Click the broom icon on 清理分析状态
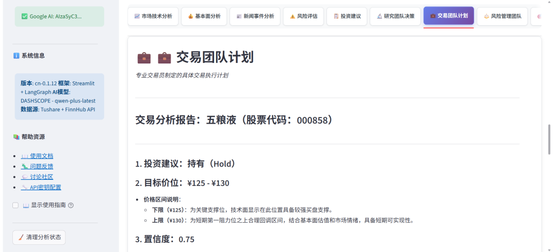The width and height of the screenshot is (557, 252). [x=21, y=237]
